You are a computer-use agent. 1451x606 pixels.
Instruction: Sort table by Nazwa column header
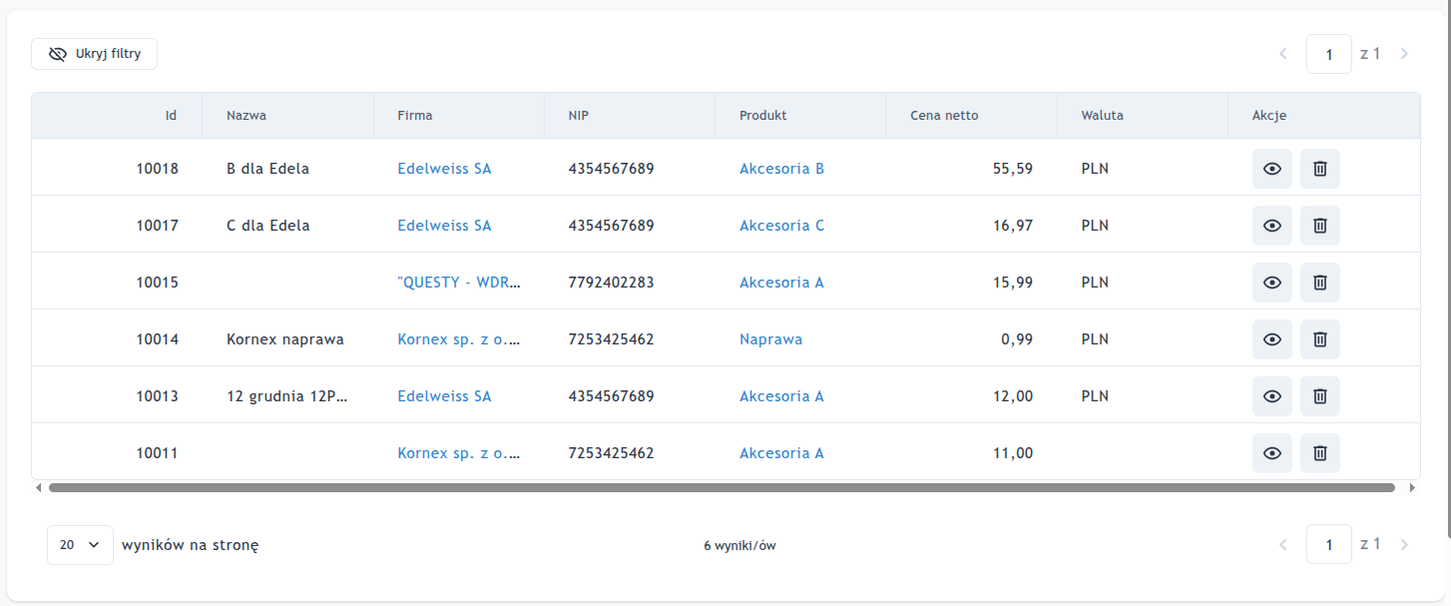(246, 115)
